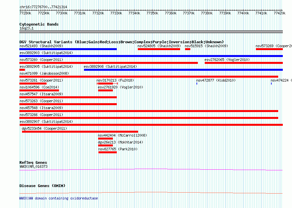Select nsv3170213 (Fu2018) variant label
The height and width of the screenshot is (208, 292).
click(115, 80)
